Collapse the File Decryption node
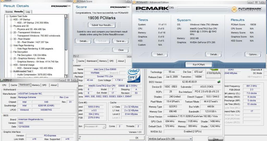The image size is (267, 141). coord(11,52)
